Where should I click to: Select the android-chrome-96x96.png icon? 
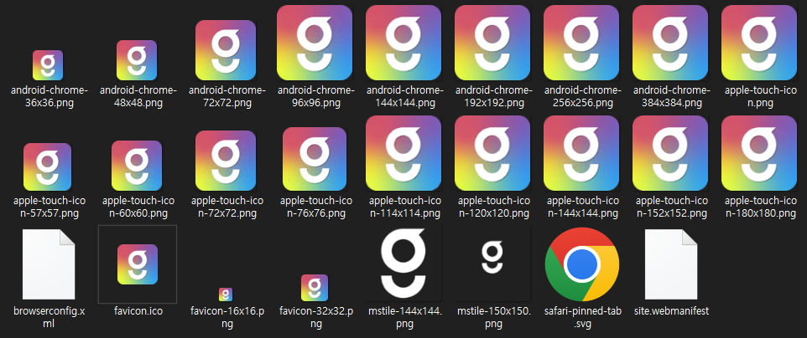point(315,43)
